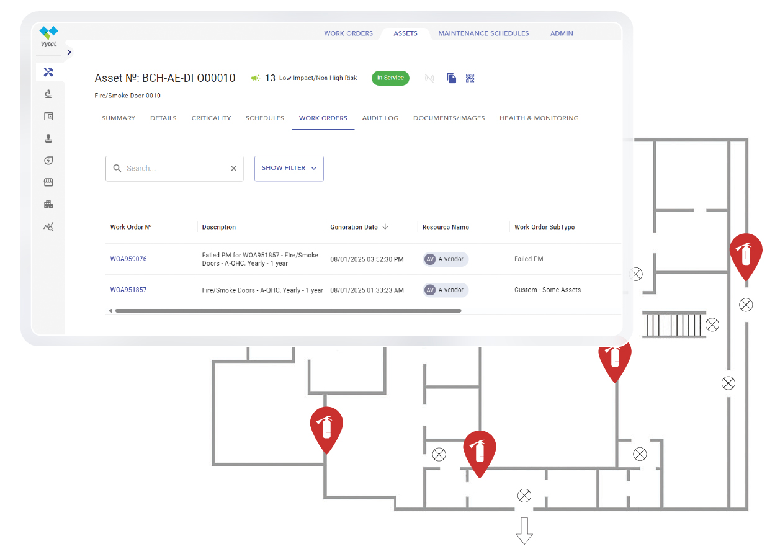Open the microscope icon in sidebar
The image size is (775, 549).
[x=48, y=94]
